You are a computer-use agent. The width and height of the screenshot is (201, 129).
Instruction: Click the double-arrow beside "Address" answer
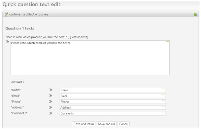50,107
